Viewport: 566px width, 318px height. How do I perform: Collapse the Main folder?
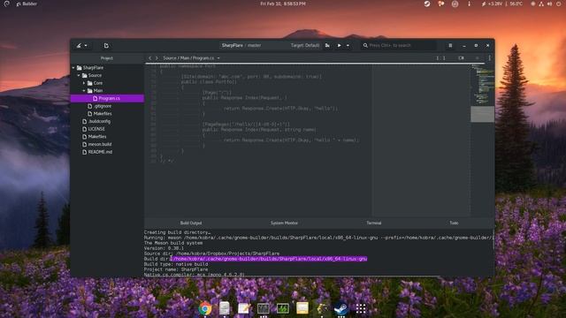84,90
